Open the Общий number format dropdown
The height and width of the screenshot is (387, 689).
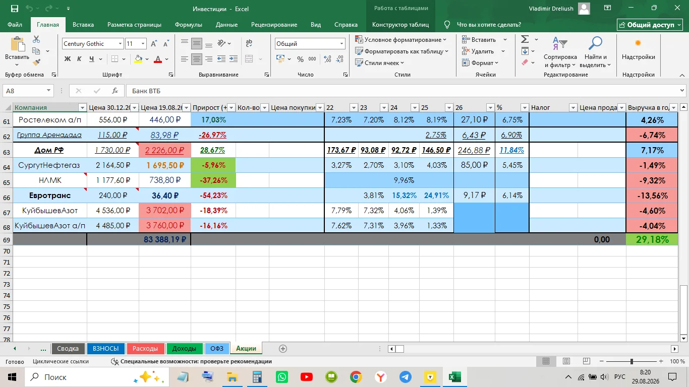pyautogui.click(x=341, y=44)
